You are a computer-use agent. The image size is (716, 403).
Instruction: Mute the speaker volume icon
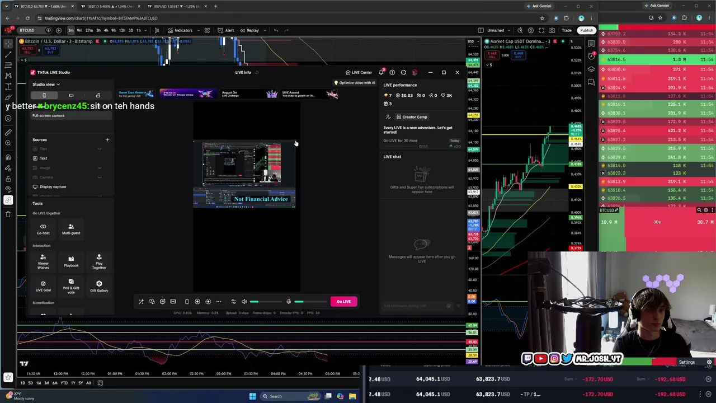coord(244,302)
